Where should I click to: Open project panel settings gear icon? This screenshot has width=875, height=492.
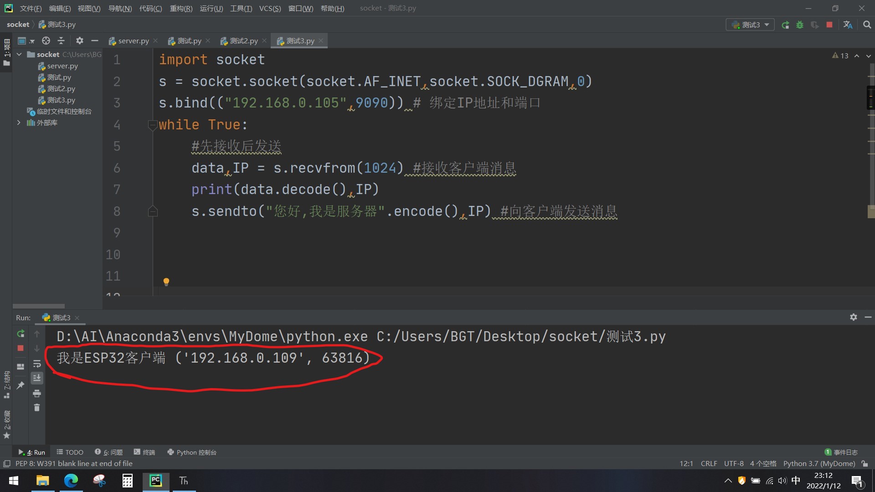point(79,41)
